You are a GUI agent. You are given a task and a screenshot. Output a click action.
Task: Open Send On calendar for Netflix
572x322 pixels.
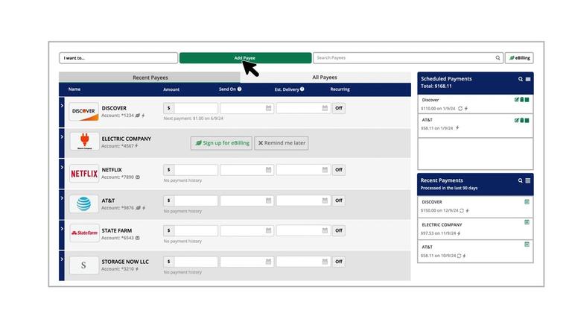click(x=268, y=170)
